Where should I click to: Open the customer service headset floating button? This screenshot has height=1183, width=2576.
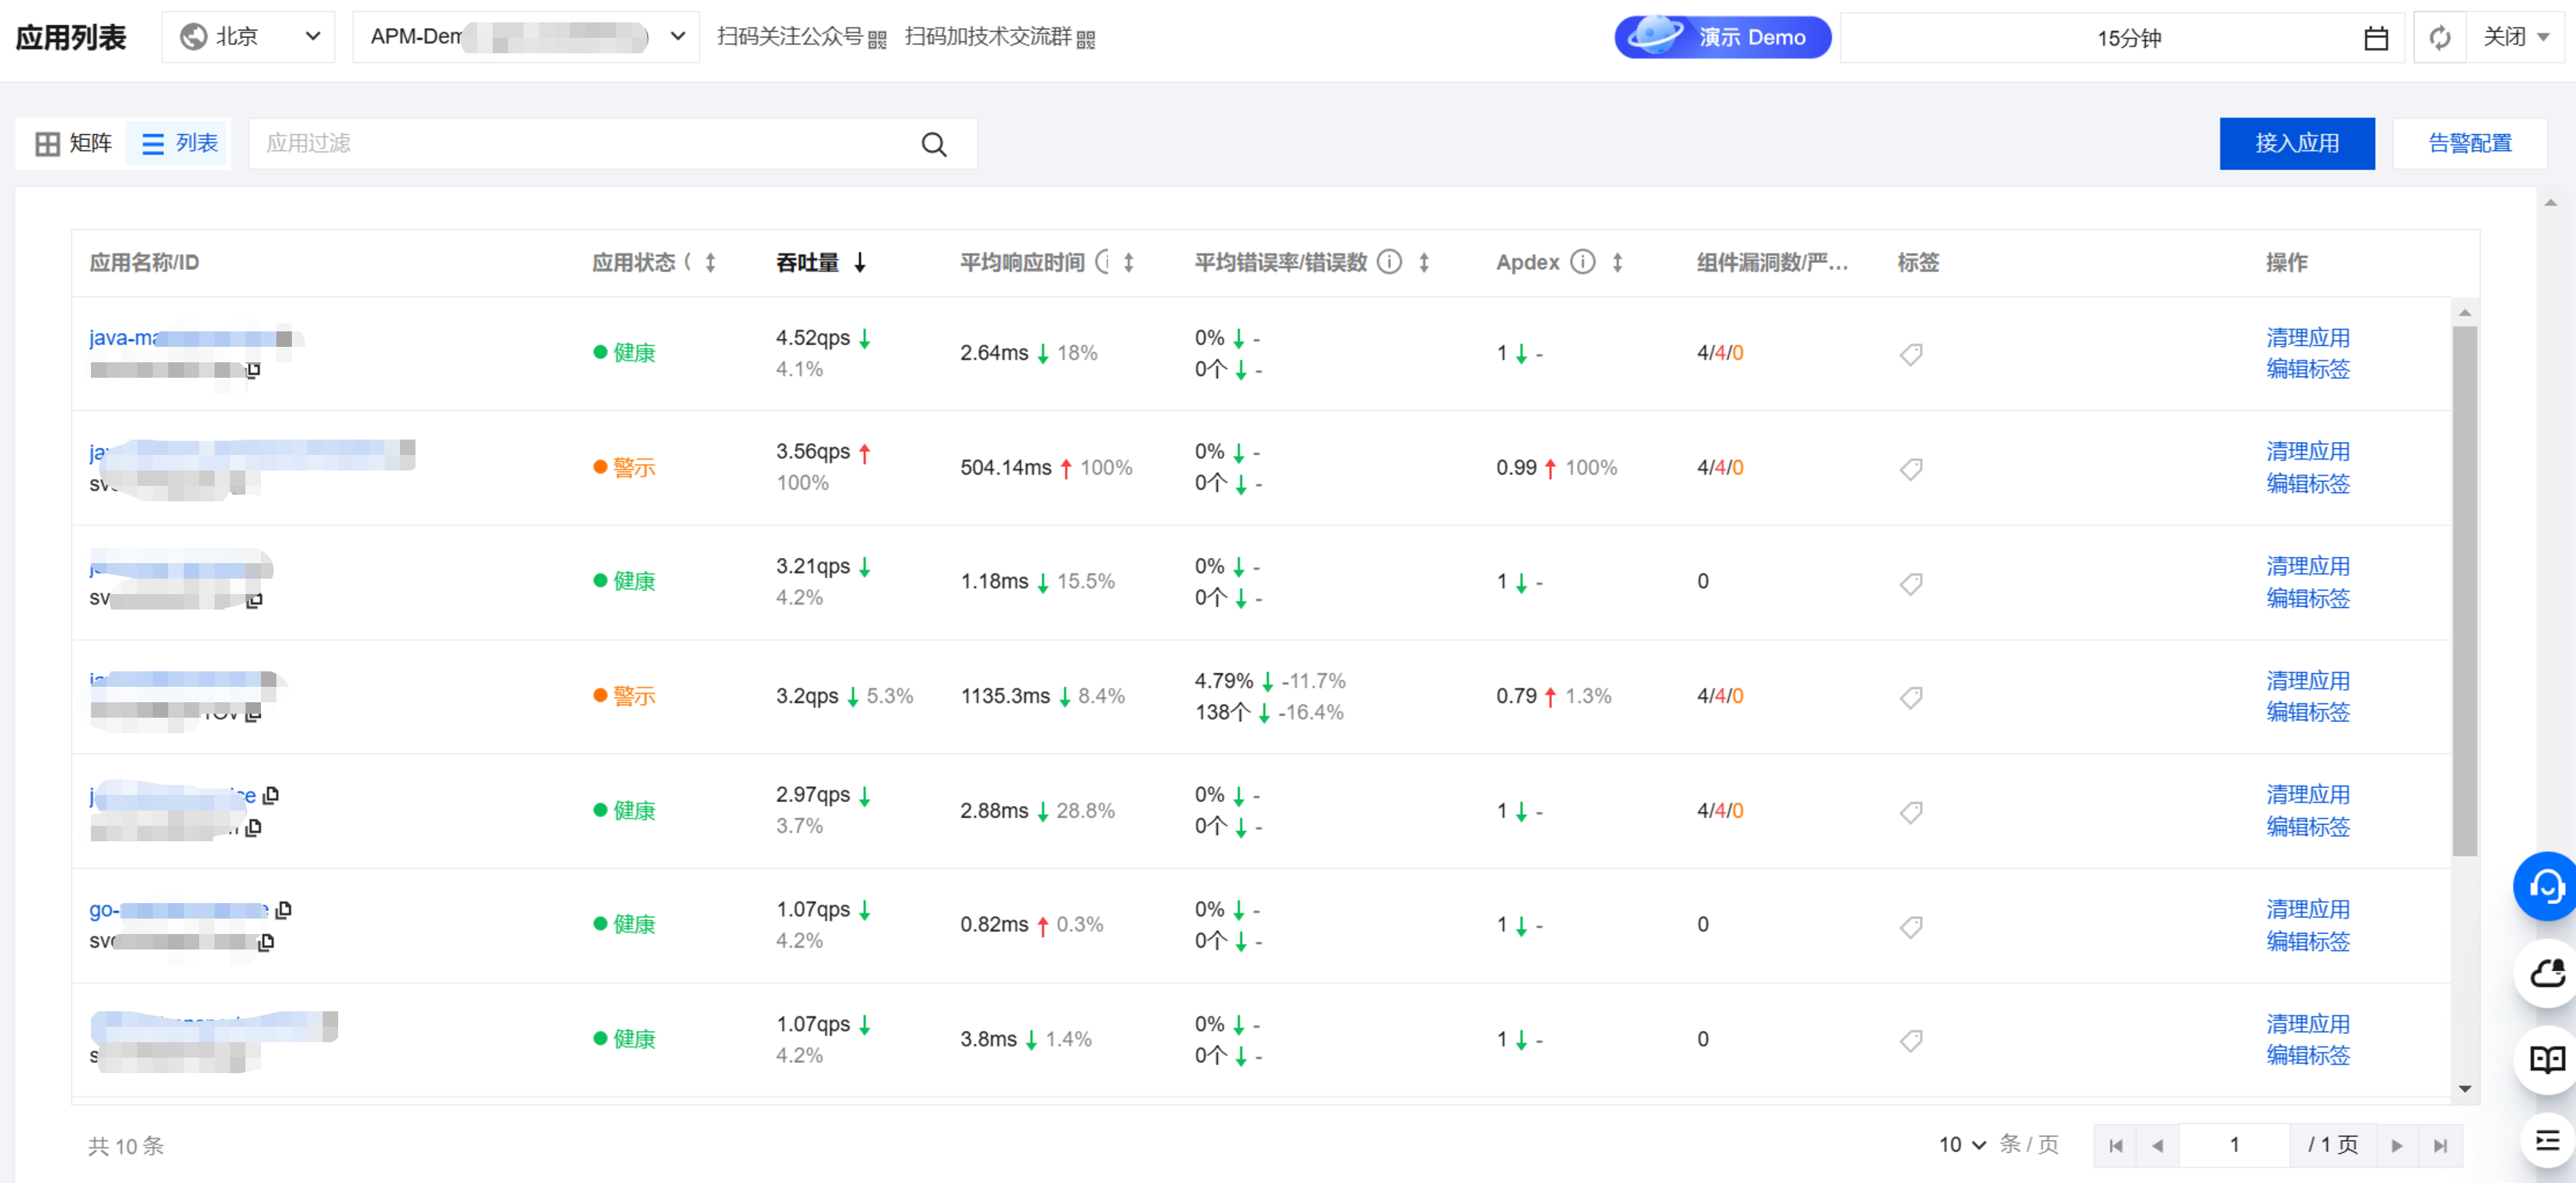pyautogui.click(x=2545, y=885)
